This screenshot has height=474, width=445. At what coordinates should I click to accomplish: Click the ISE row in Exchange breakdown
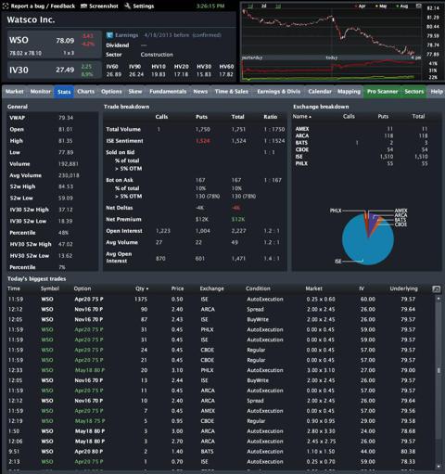[367, 157]
